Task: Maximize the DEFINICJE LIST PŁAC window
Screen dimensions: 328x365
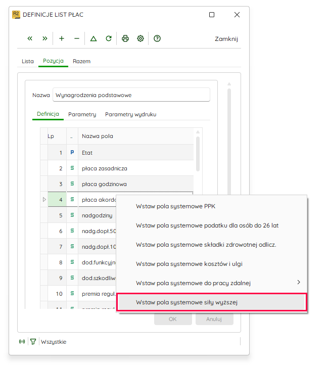Action: [x=212, y=15]
